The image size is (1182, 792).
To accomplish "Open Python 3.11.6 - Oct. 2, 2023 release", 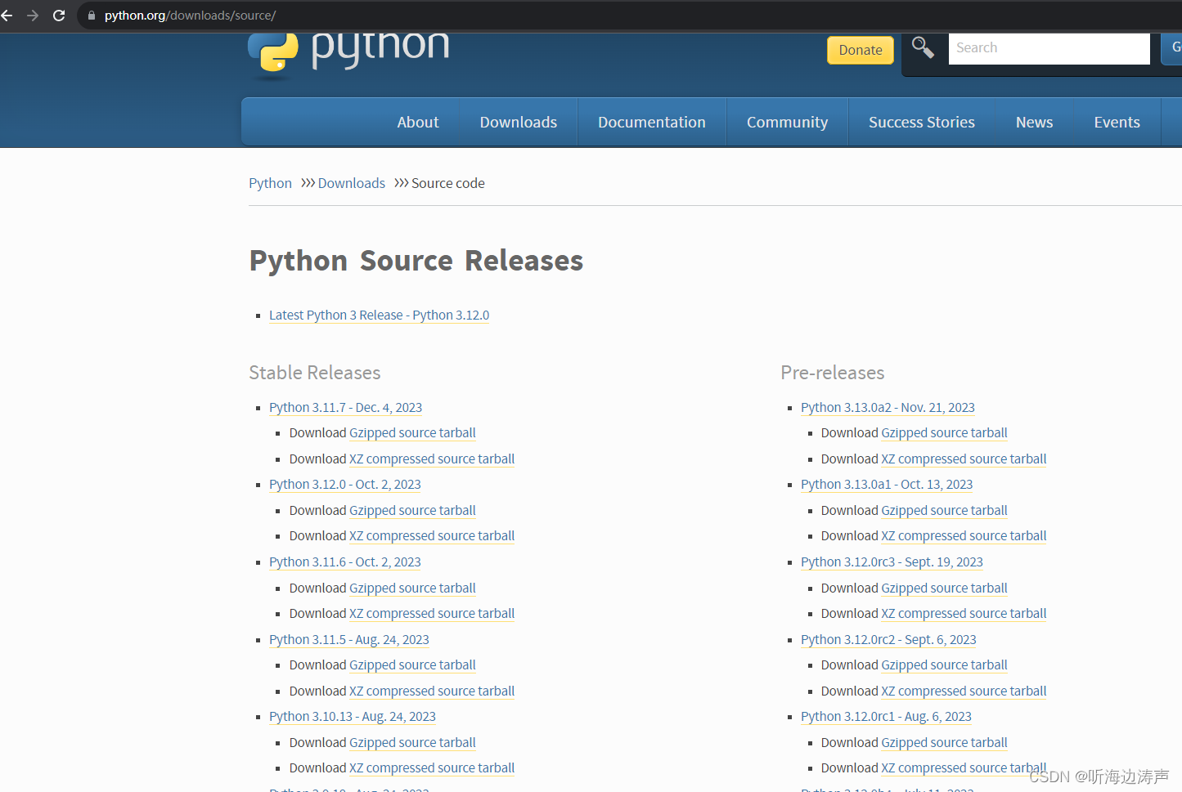I will [344, 562].
